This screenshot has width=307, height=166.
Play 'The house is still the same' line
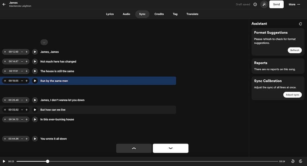pyautogui.click(x=35, y=71)
